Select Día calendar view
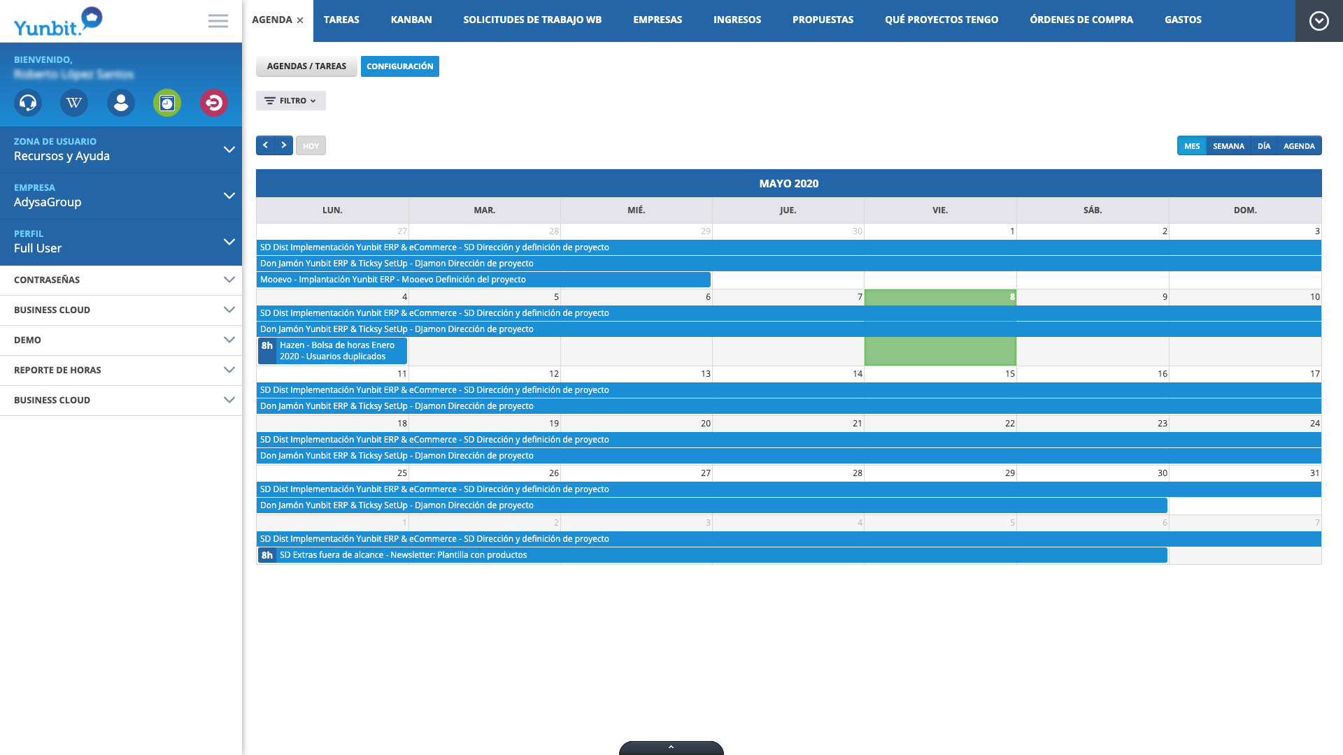The width and height of the screenshot is (1343, 755). click(x=1263, y=145)
